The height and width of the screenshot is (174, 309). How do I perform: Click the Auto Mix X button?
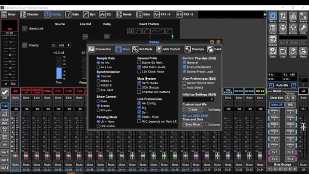pyautogui.click(x=271, y=85)
